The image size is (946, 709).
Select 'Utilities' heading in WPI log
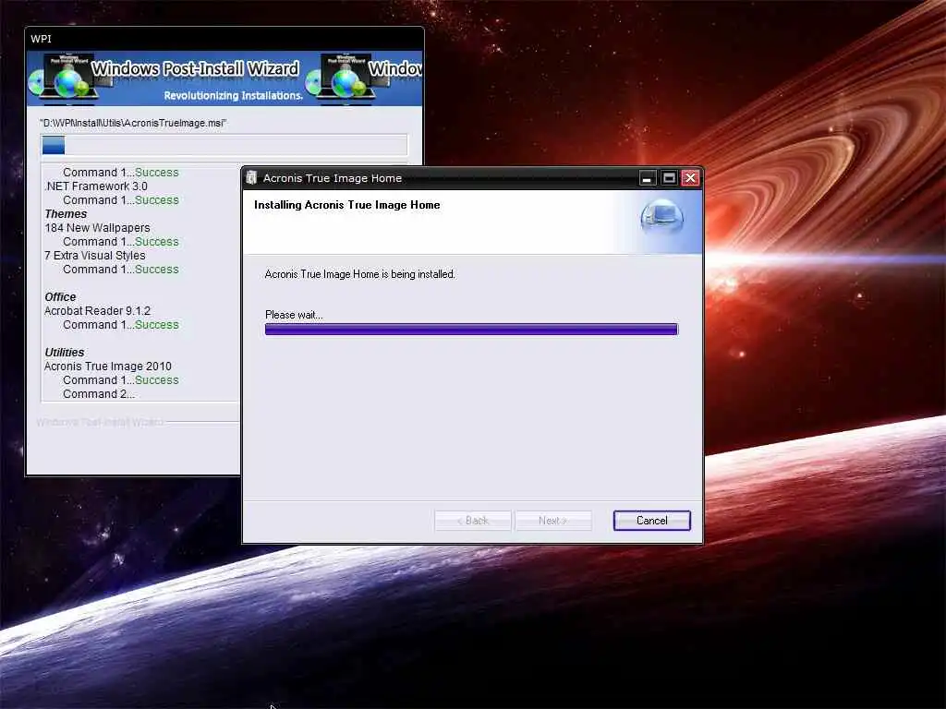point(65,353)
